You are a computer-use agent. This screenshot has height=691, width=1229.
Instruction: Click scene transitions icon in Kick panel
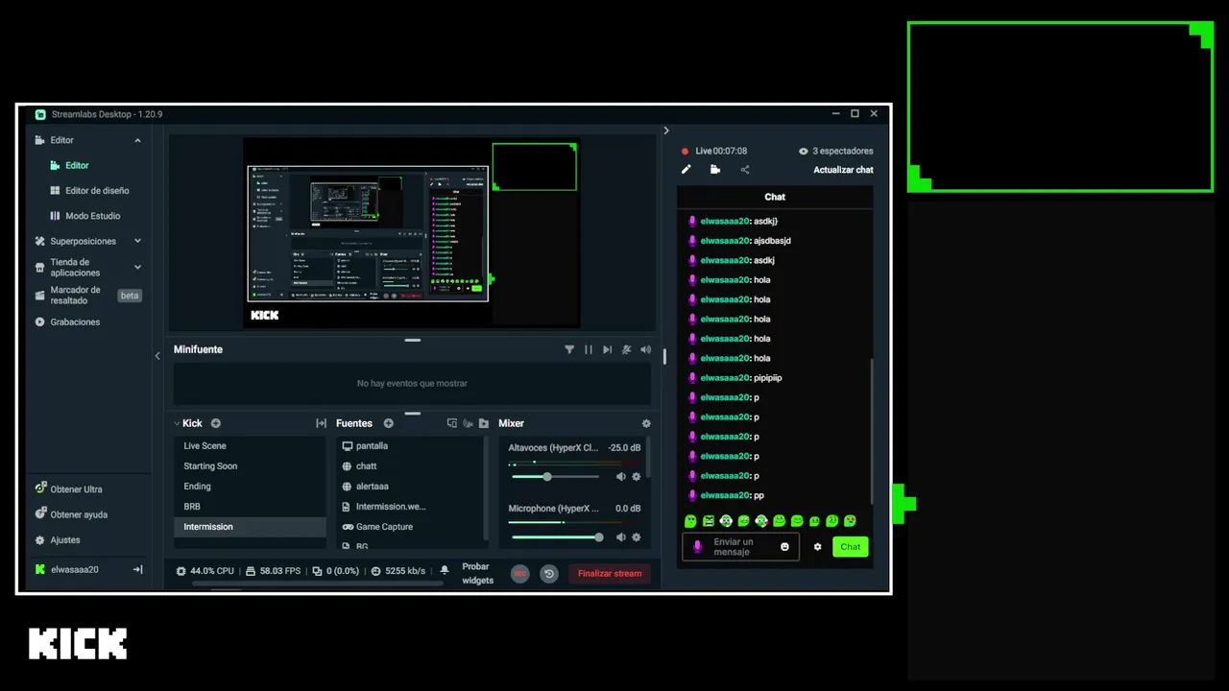(321, 423)
